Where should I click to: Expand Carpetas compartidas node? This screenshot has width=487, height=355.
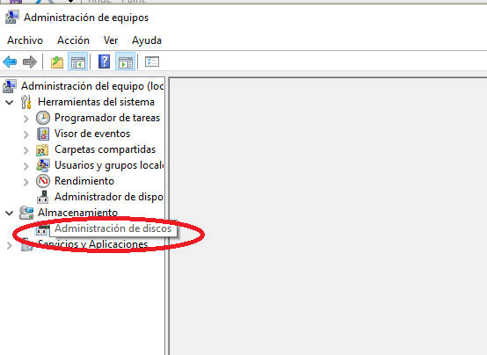[26, 150]
